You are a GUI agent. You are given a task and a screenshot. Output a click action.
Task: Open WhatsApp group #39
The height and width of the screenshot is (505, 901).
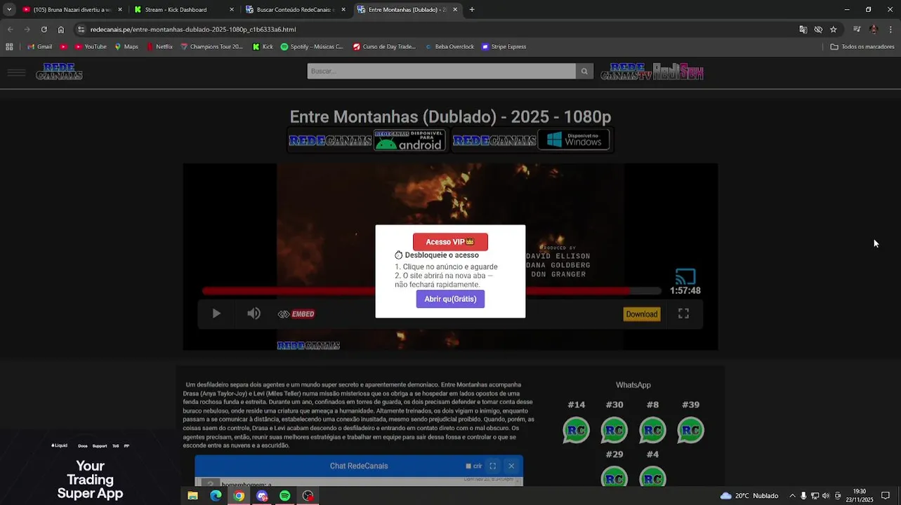pos(690,430)
